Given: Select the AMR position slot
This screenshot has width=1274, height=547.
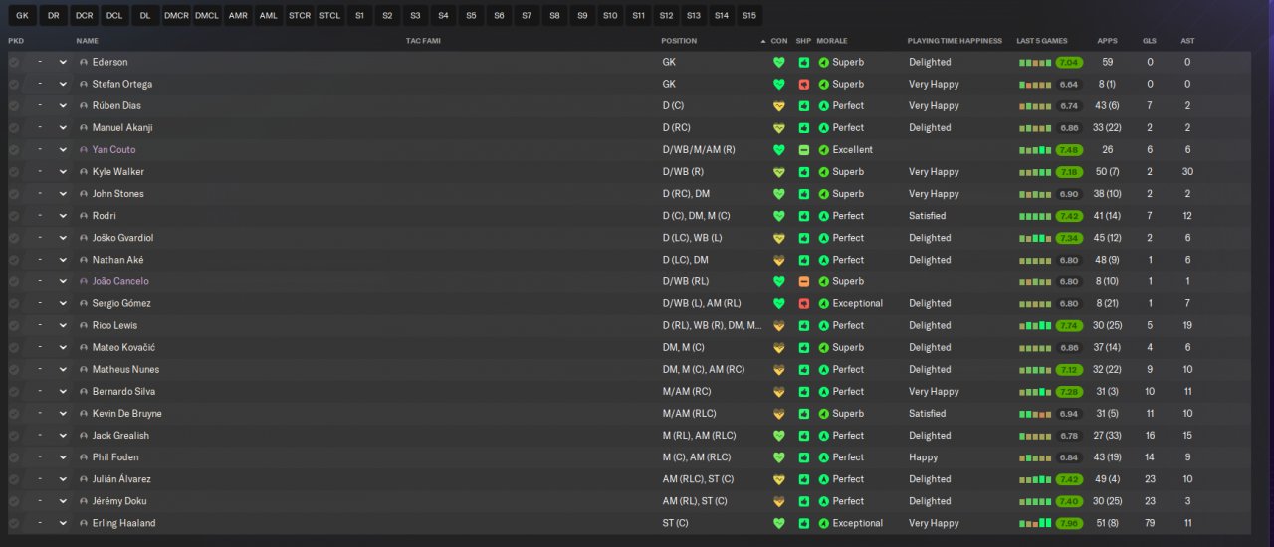Looking at the screenshot, I should pyautogui.click(x=238, y=16).
